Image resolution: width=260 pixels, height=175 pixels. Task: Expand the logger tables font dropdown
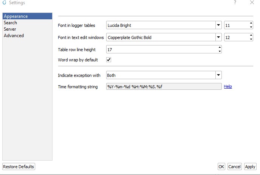coord(218,25)
